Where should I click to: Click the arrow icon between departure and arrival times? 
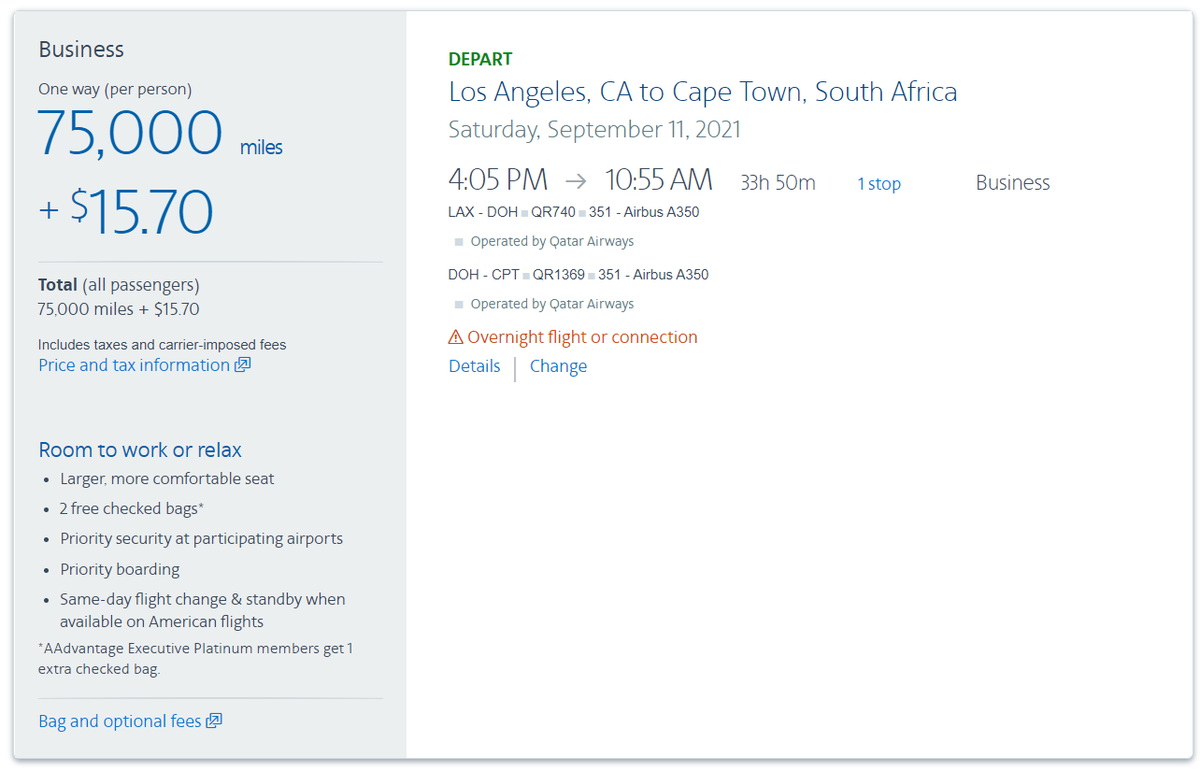coord(577,181)
